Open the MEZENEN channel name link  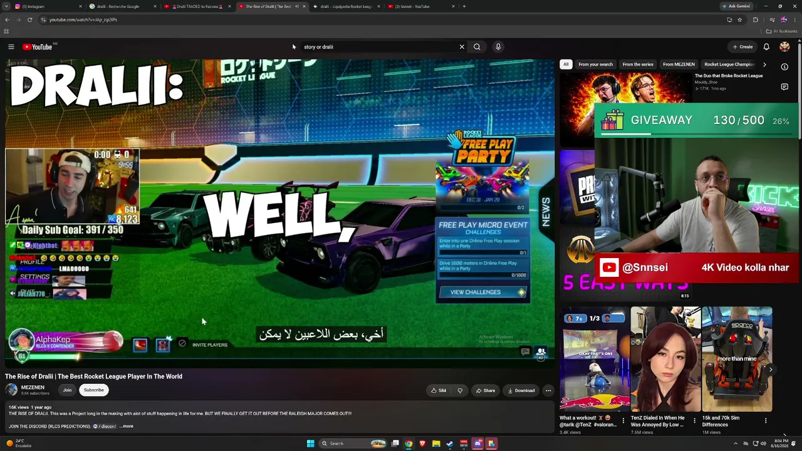coord(33,388)
